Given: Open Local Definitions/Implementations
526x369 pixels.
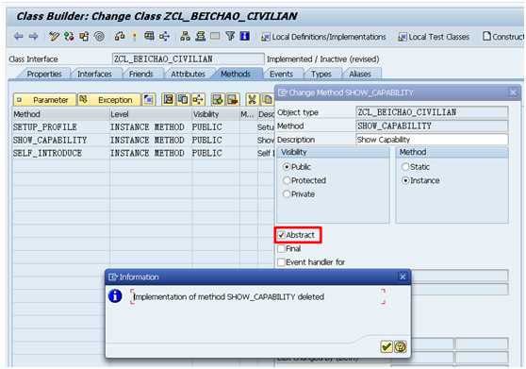Looking at the screenshot, I should pos(323,37).
